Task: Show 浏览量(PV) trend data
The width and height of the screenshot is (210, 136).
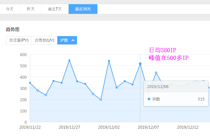Action: pyautogui.click(x=19, y=40)
